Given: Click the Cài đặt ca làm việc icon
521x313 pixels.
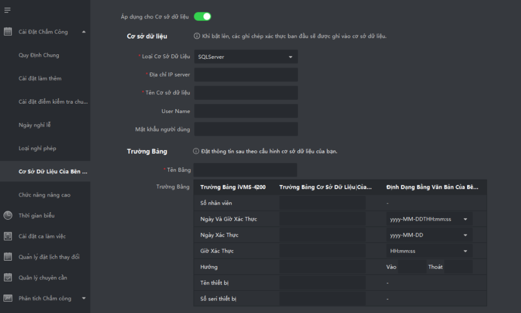Looking at the screenshot, I should 8,236.
